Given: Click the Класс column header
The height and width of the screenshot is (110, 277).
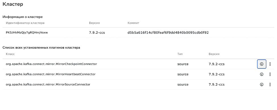Looking at the screenshot, I should tap(10, 54).
